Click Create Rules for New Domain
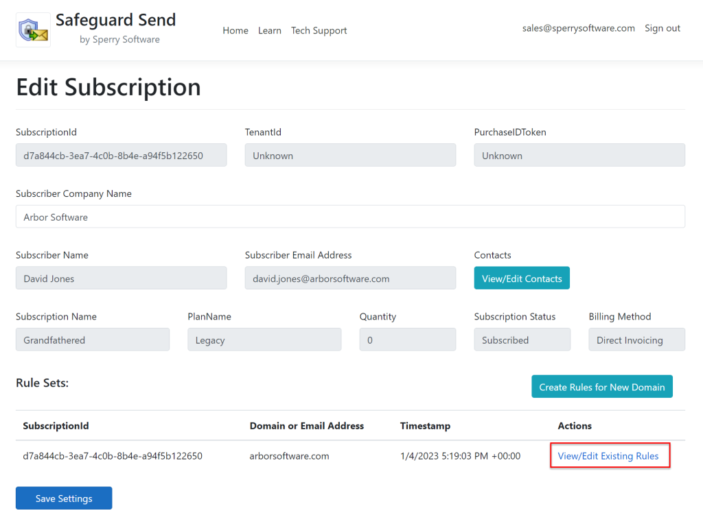 pos(602,386)
